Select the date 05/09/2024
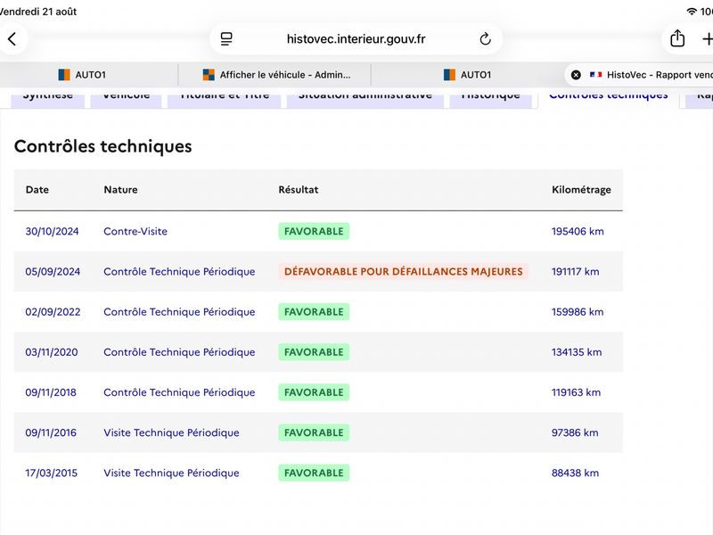 point(53,272)
